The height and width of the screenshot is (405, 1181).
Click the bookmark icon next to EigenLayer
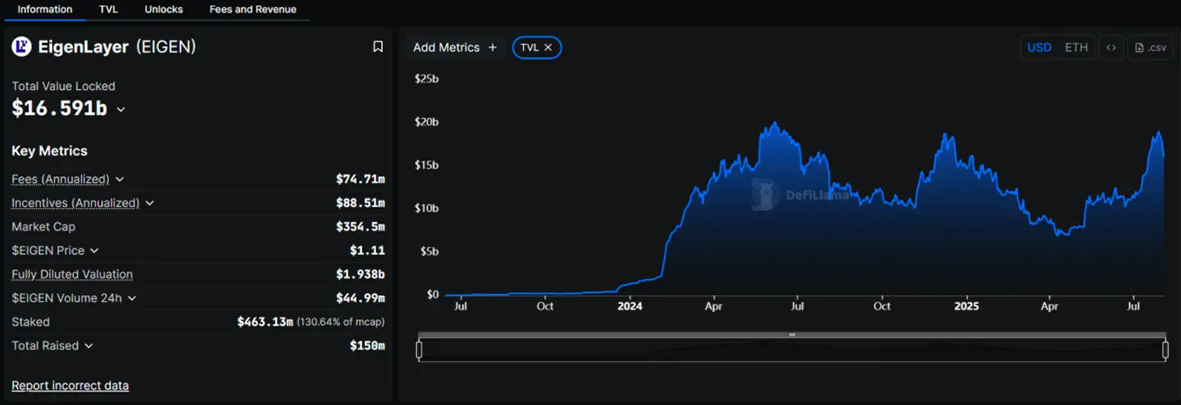pos(377,47)
